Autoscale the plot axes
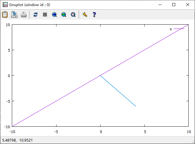Image resolution: width=195 pixels, height=144 pixels. click(x=73, y=15)
